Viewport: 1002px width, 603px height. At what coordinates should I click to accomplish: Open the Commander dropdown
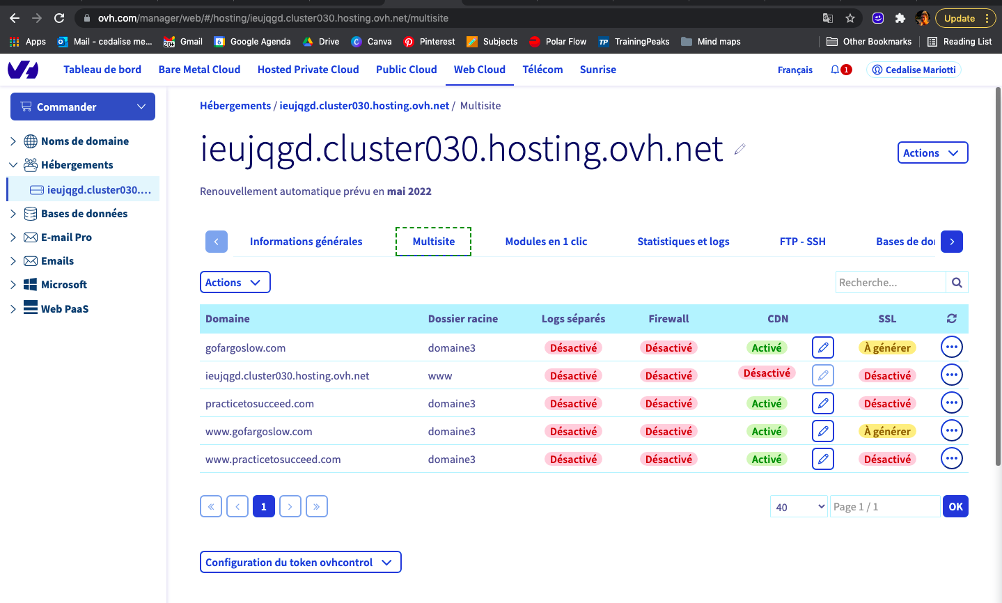[83, 107]
